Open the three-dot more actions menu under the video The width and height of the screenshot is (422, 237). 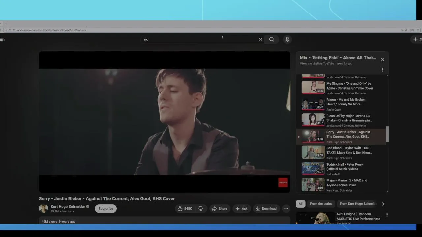coord(286,209)
